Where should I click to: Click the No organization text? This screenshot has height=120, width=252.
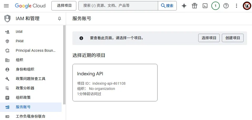click(x=102, y=89)
